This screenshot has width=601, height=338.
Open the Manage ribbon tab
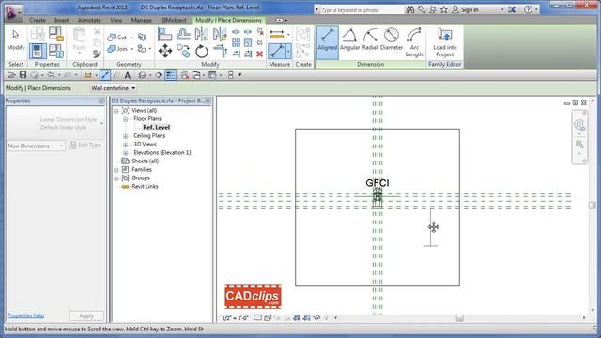coord(142,20)
